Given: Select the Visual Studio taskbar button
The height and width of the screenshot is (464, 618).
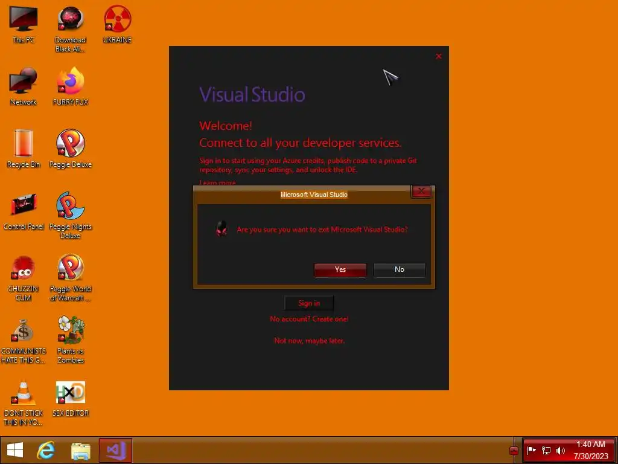Looking at the screenshot, I should (115, 450).
